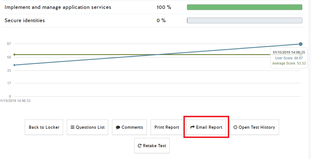Select the 'Secure identities' row label

pos(25,20)
